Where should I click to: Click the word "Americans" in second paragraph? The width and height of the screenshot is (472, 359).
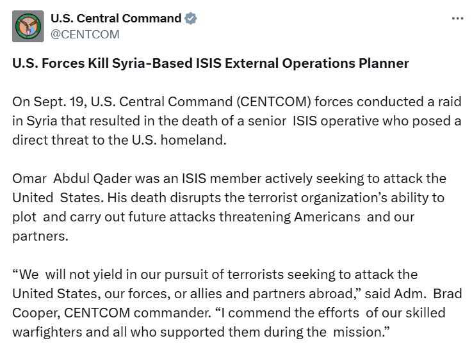[x=327, y=216]
